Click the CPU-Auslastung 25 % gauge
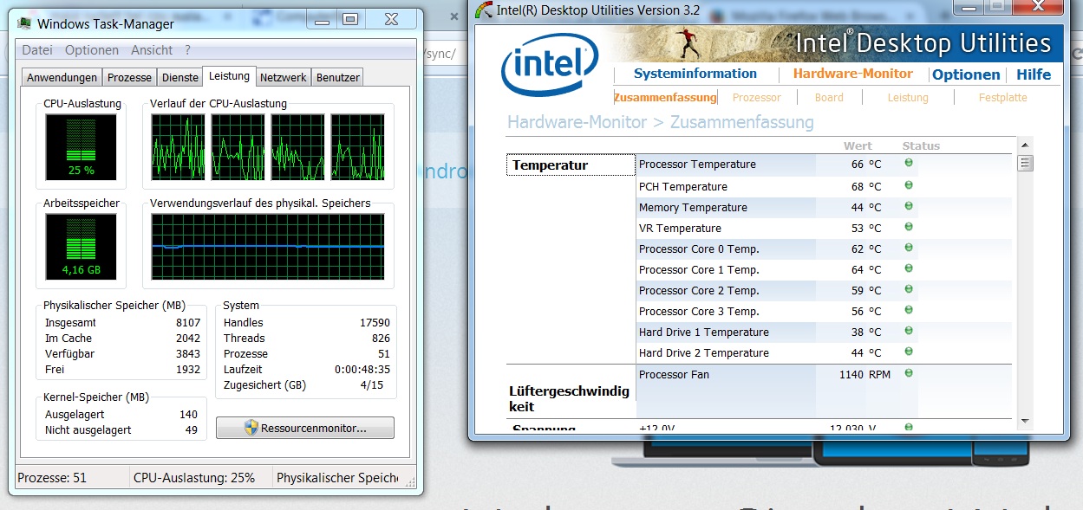This screenshot has width=1083, height=510. (x=81, y=147)
